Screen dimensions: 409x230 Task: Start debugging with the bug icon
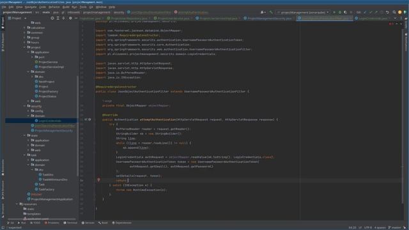click(x=340, y=12)
